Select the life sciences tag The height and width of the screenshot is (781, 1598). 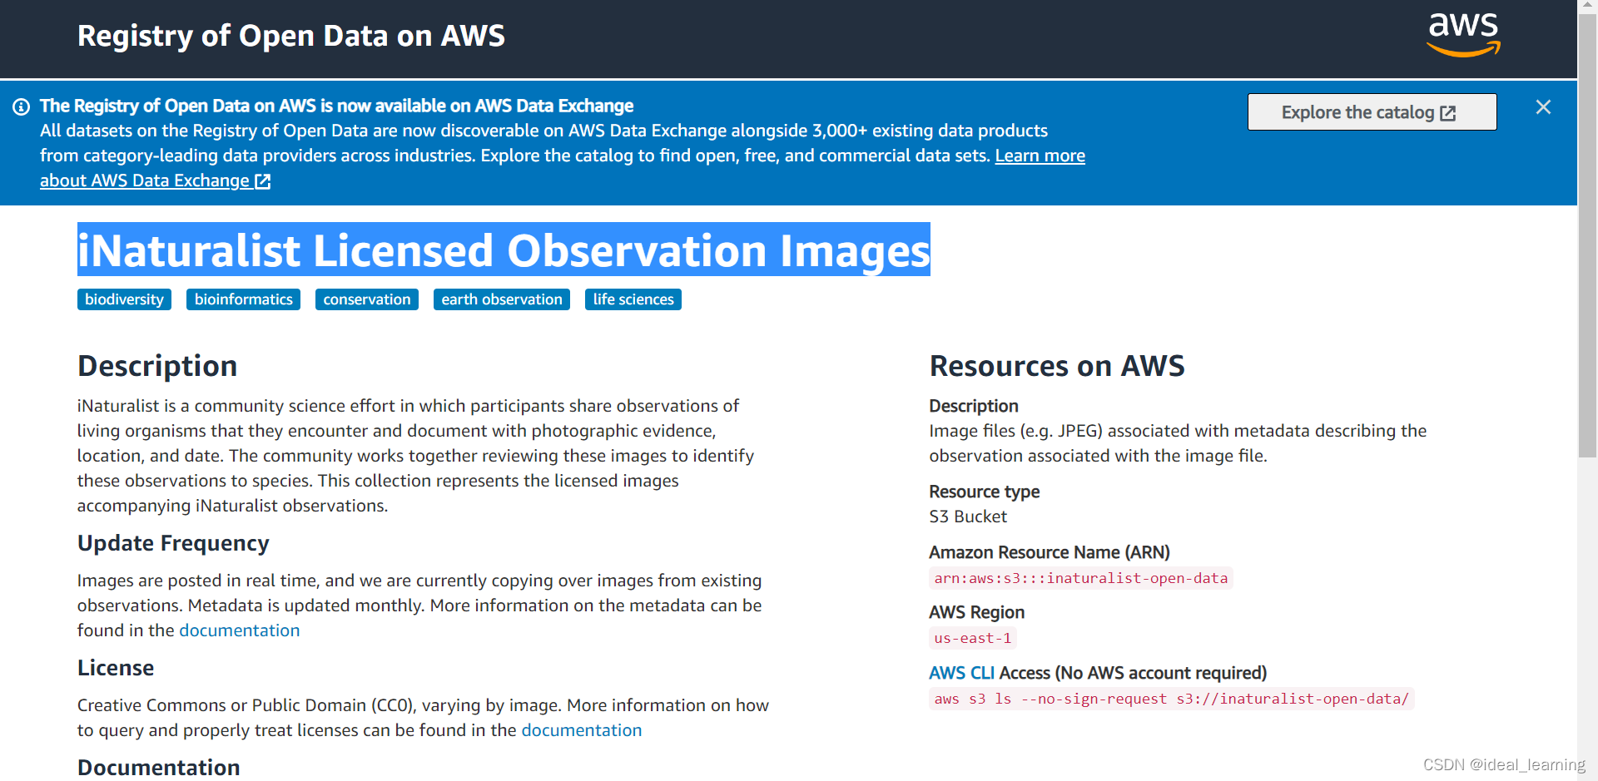pos(633,299)
